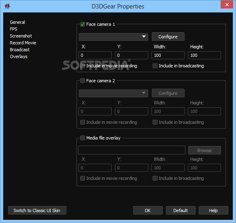Viewport: 236px width, 223px height.
Task: Focus the Media file overlay X field
Action: (95, 168)
